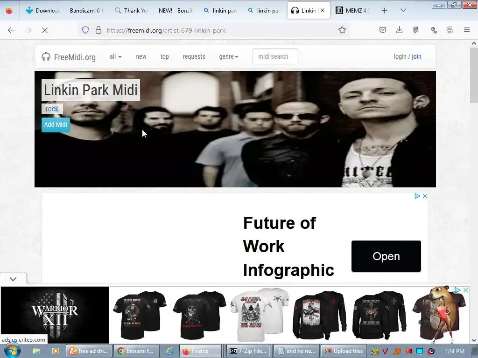Screen dimensions: 478x358
Task: Save page to Pocket
Action: pyautogui.click(x=383, y=30)
